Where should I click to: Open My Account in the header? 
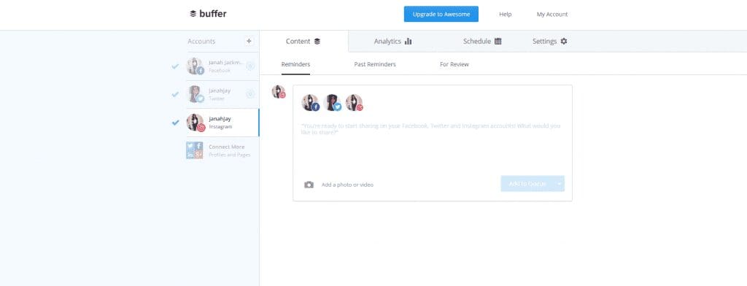coord(552,15)
